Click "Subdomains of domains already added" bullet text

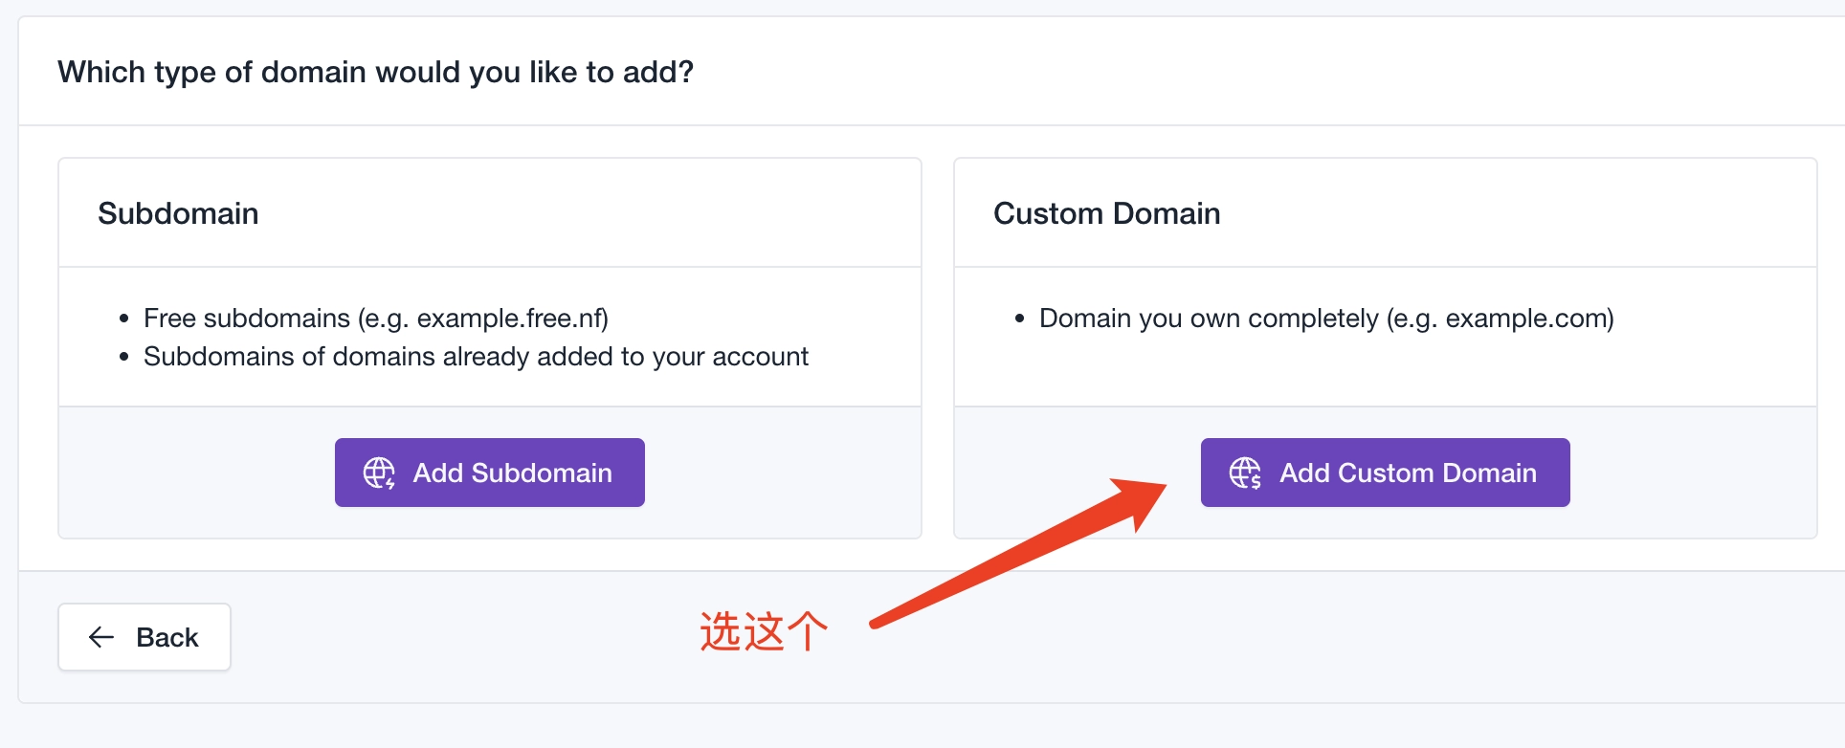tap(476, 357)
